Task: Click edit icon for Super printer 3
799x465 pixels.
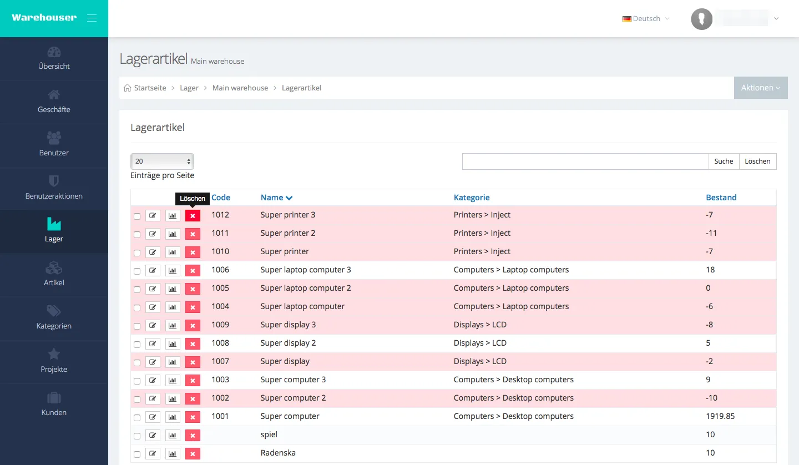Action: 153,216
